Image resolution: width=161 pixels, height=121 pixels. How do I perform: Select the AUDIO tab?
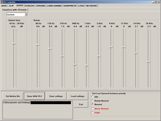pos(20,6)
